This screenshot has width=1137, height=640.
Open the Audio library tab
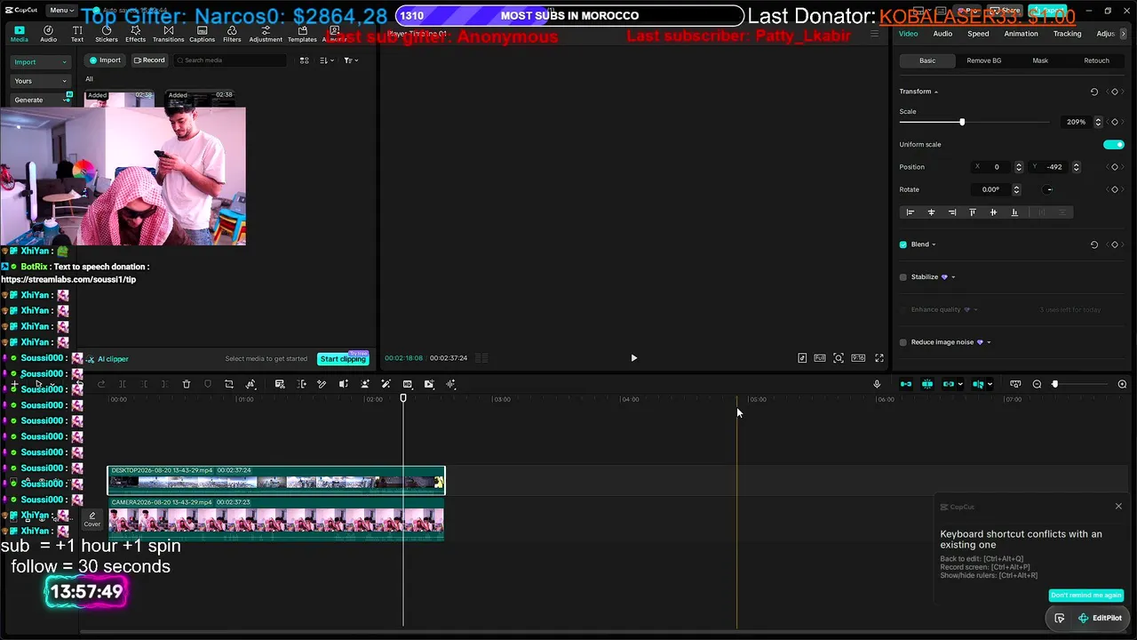pos(48,34)
